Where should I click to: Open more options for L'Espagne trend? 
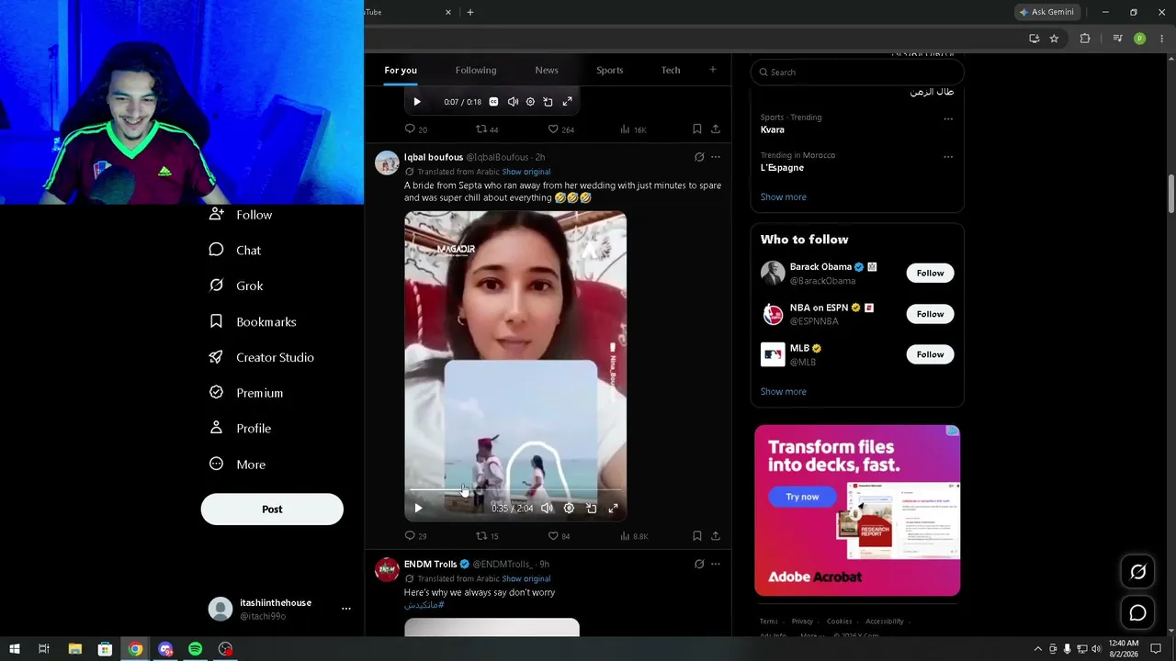click(948, 157)
